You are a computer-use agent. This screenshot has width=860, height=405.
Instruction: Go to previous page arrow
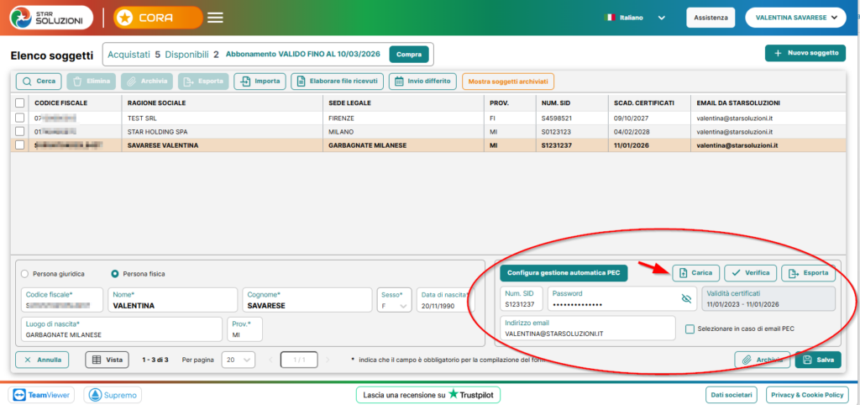point(270,360)
